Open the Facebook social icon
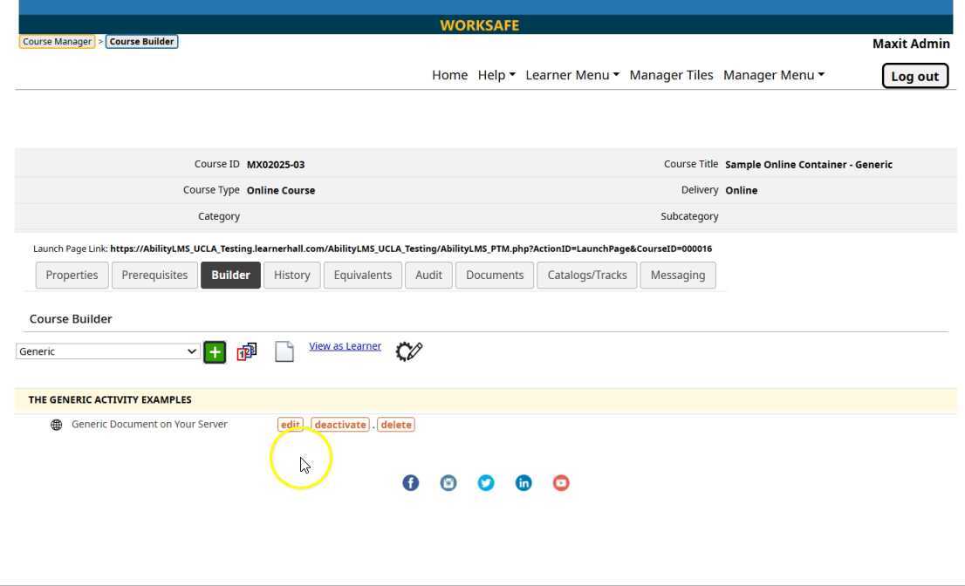 click(410, 483)
